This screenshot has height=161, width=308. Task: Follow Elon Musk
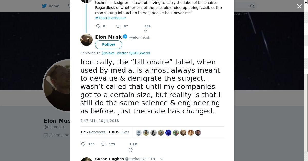click(109, 44)
